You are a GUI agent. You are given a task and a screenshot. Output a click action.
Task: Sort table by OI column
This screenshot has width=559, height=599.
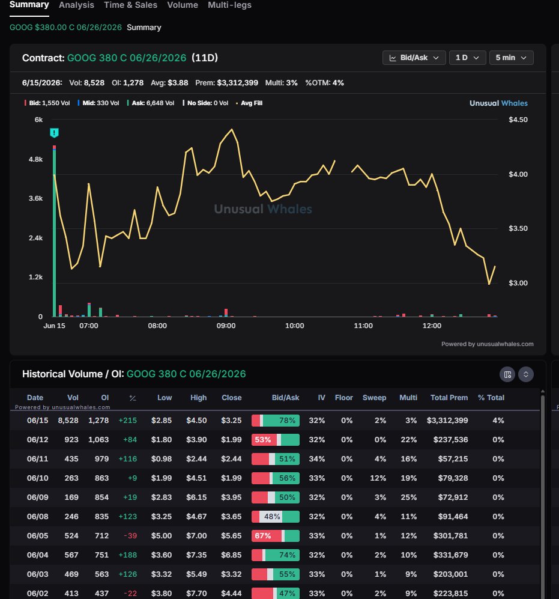pyautogui.click(x=105, y=398)
